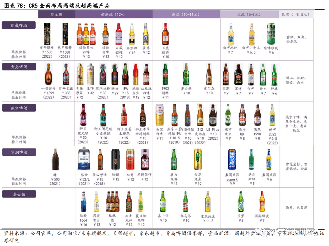
Task: Click the 醴 black bottle image
Action: coord(55,159)
